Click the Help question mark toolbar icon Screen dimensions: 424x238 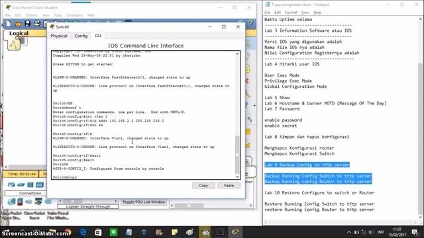tap(250, 24)
